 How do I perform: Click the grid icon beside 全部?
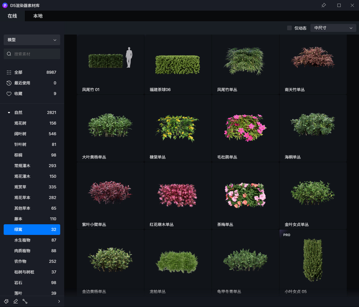click(x=9, y=72)
